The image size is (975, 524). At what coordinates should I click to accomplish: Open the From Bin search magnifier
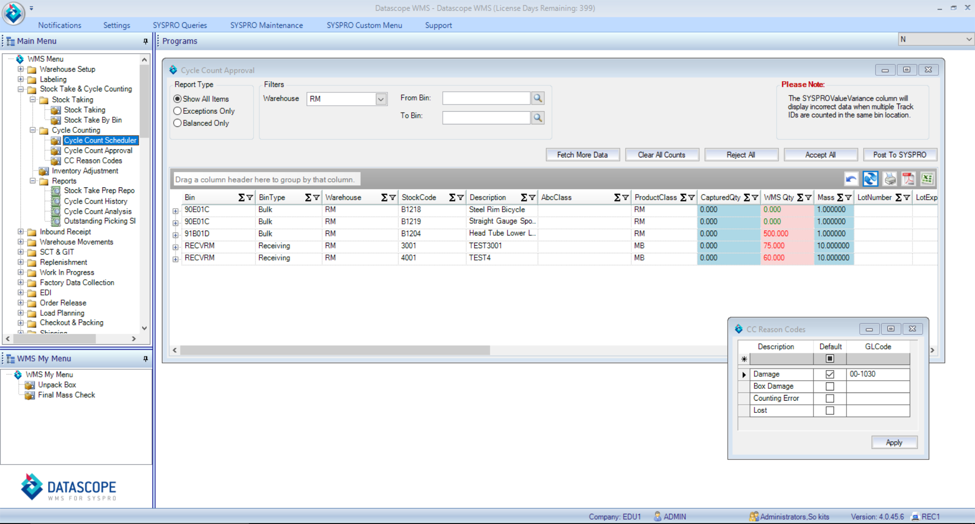538,97
